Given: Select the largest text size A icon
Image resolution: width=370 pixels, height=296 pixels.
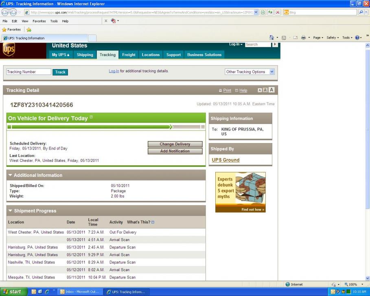Looking at the screenshot, I should pos(271,90).
